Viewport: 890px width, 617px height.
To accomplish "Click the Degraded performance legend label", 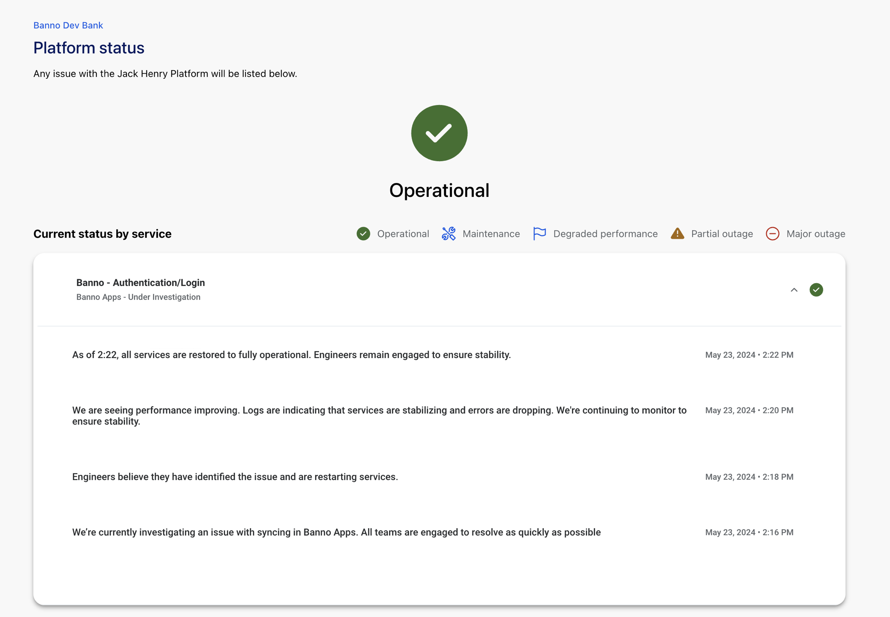I will [605, 234].
